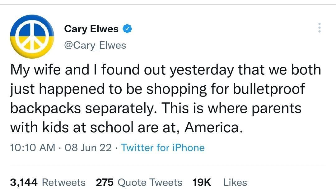The image size is (336, 194).
Task: Open more actions via the vertical ellipsis
Action: (x=319, y=28)
